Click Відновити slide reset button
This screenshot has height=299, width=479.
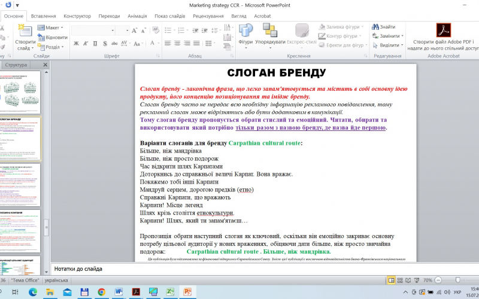click(x=53, y=37)
